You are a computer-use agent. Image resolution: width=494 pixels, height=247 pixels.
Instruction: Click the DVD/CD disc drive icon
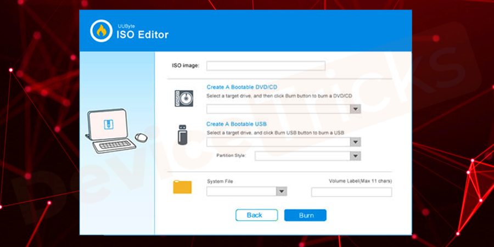tap(184, 98)
